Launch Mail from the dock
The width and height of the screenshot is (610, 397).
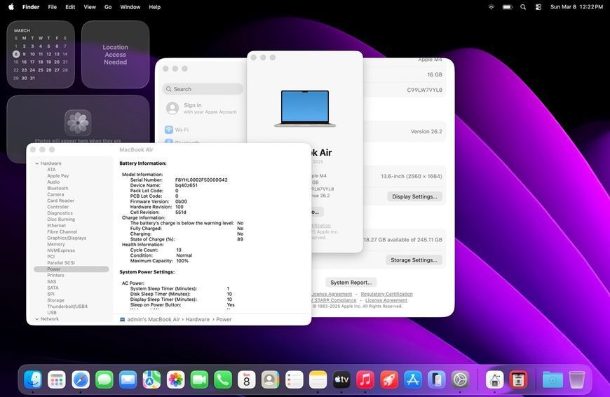click(x=128, y=379)
